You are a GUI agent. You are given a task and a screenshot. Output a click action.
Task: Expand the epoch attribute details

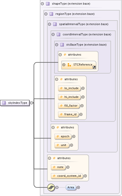(x=74, y=137)
